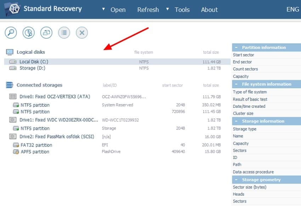Select the APFS partition icon
The width and height of the screenshot is (301, 206).
tap(16, 151)
